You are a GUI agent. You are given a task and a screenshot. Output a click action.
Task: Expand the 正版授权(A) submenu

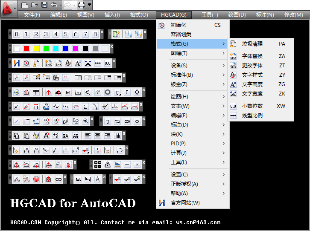(x=193, y=184)
